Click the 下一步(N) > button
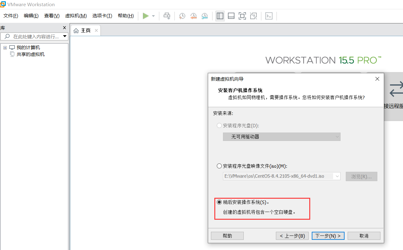This screenshot has height=250, width=403. click(x=328, y=236)
